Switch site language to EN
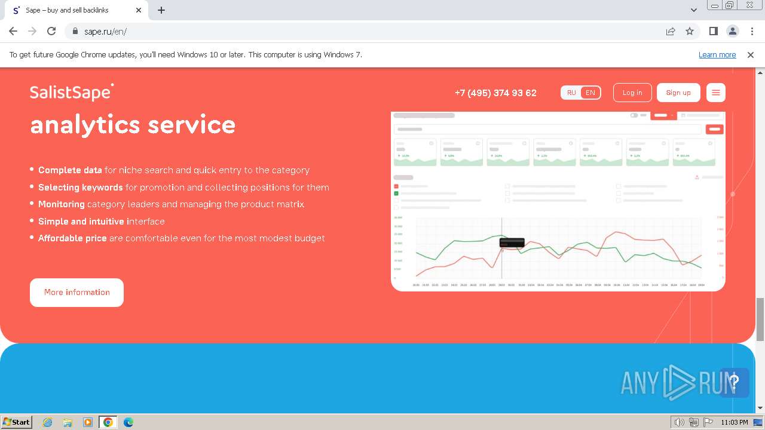The image size is (765, 430). [x=590, y=93]
